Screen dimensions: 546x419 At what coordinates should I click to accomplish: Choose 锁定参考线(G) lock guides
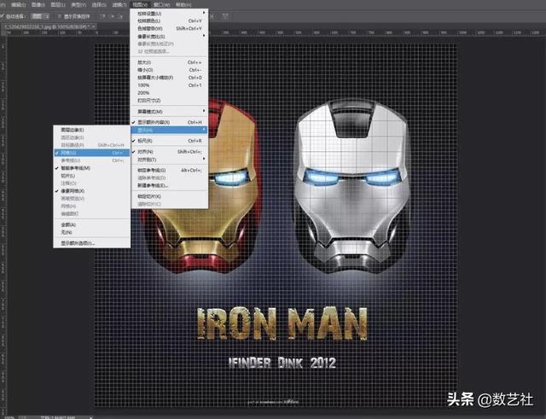click(x=169, y=171)
